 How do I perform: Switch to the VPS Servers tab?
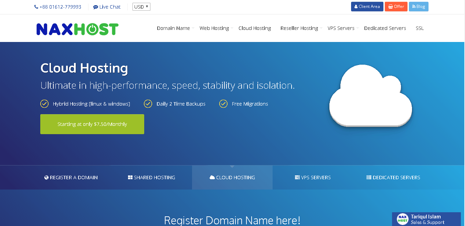coord(313,177)
